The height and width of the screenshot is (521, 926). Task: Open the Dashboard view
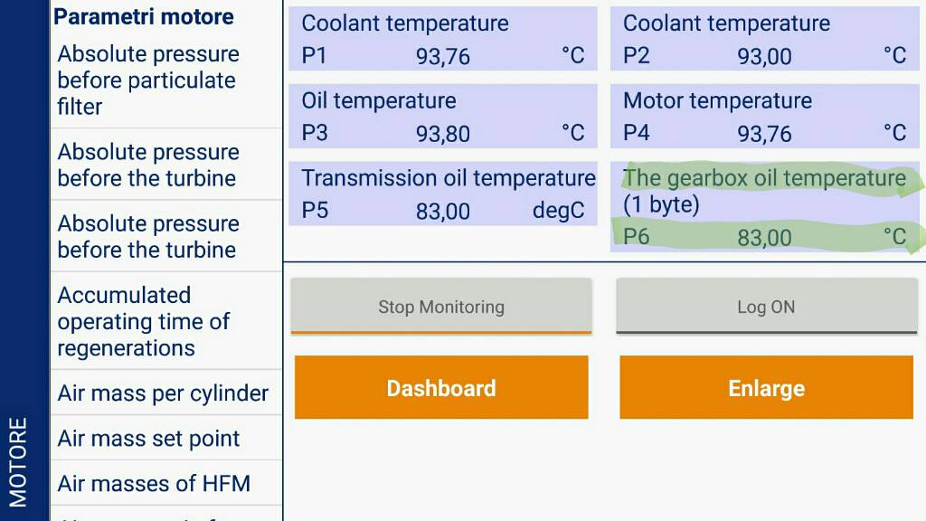(441, 387)
